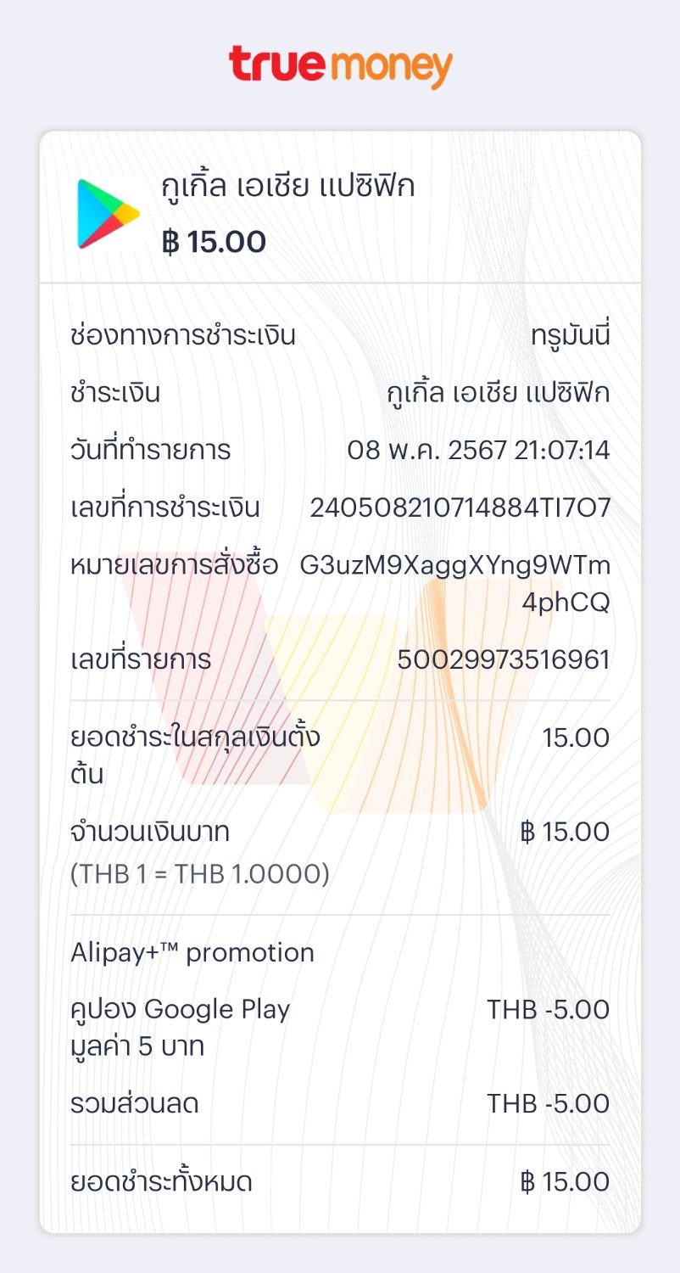The image size is (680, 1273).
Task: Tap the จำนวนเงินบาท amount ฿ 15.00
Action: [x=566, y=832]
